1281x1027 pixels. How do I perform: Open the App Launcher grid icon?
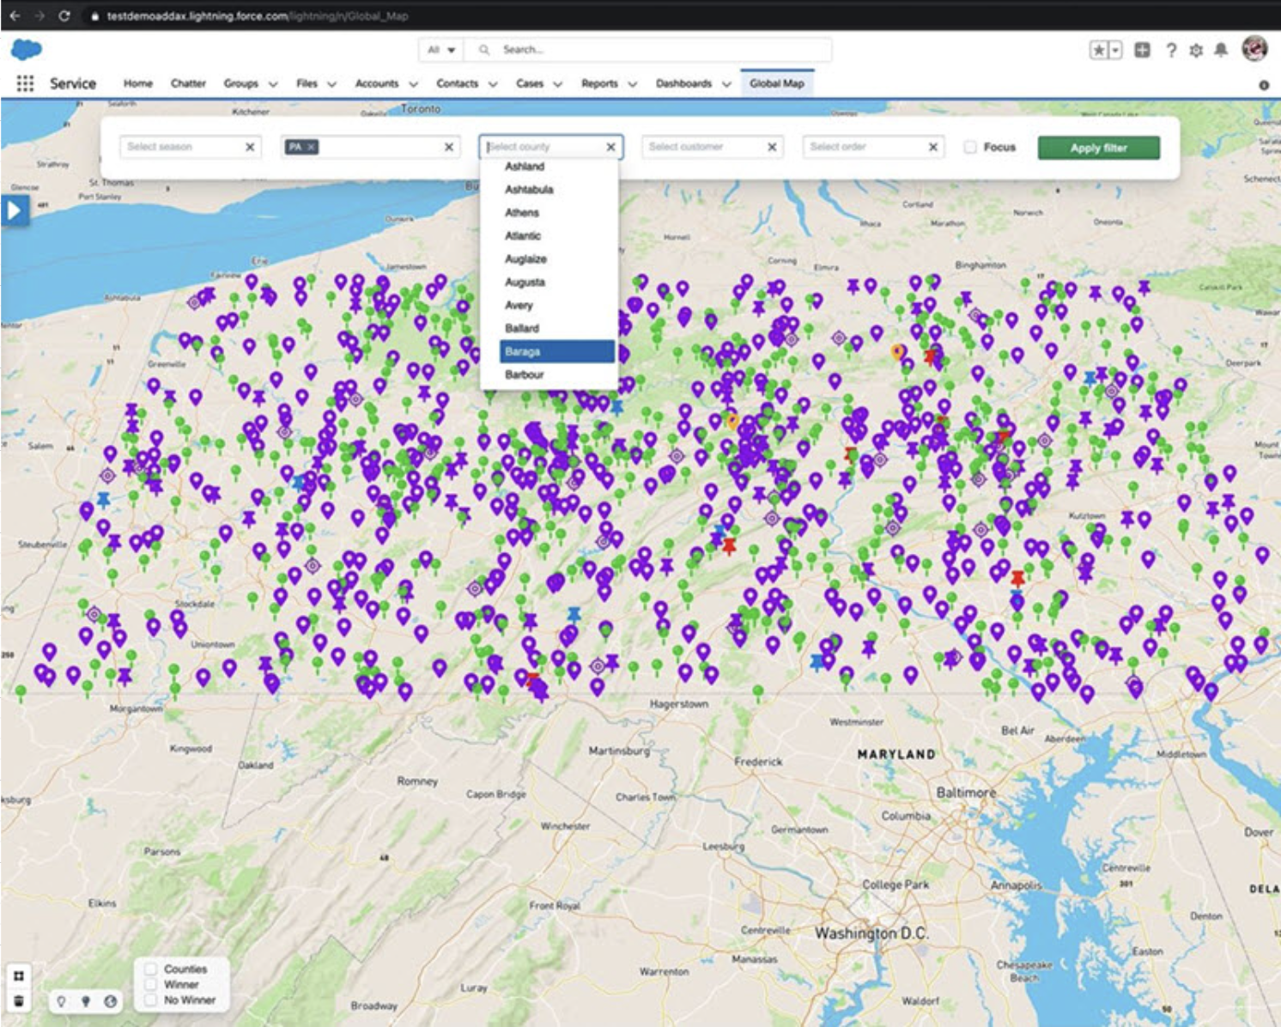[x=25, y=83]
